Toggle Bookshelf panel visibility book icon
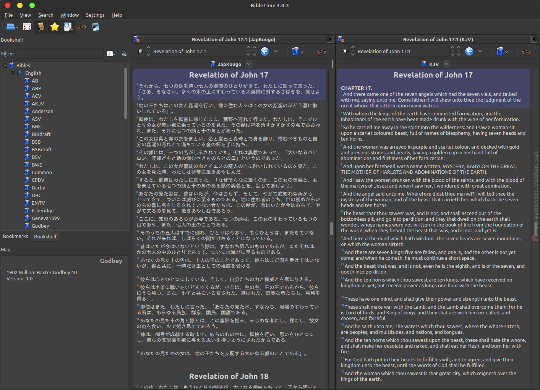This screenshot has height=390, width=540. (41, 27)
